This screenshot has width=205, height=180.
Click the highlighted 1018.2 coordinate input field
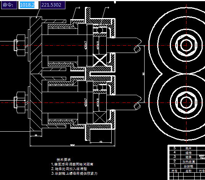click(28, 5)
